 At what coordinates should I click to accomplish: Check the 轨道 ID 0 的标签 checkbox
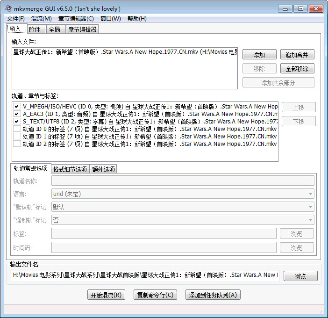coord(17,129)
